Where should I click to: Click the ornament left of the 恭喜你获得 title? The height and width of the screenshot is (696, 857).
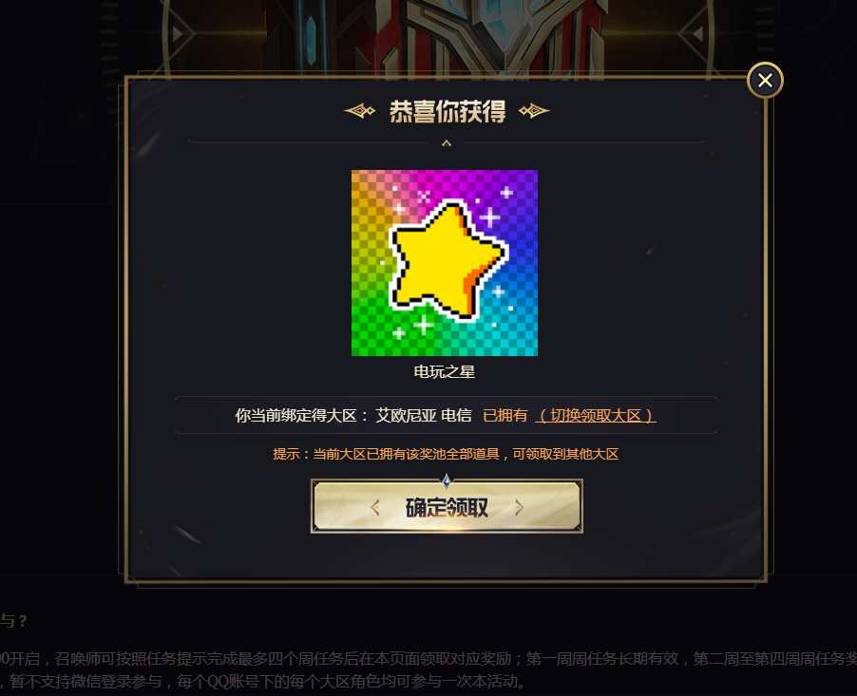360,111
